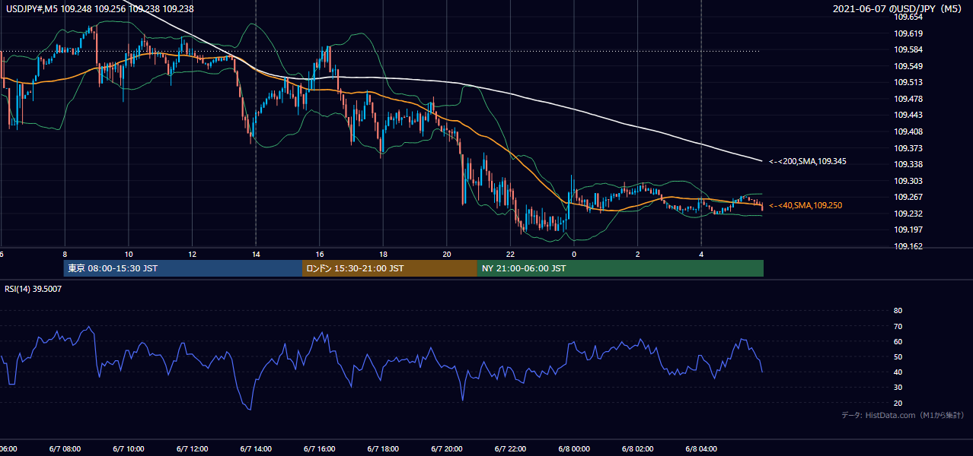Click RSI scale value 30
The height and width of the screenshot is (456, 973).
[898, 387]
